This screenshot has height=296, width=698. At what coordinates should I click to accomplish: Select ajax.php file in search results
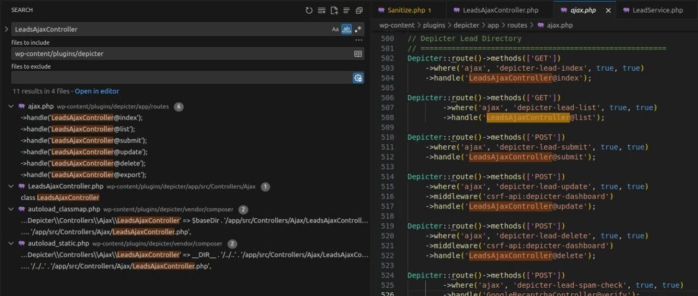click(x=41, y=107)
